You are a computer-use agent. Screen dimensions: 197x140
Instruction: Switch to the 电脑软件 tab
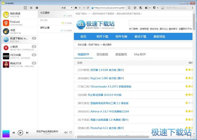[84, 54]
